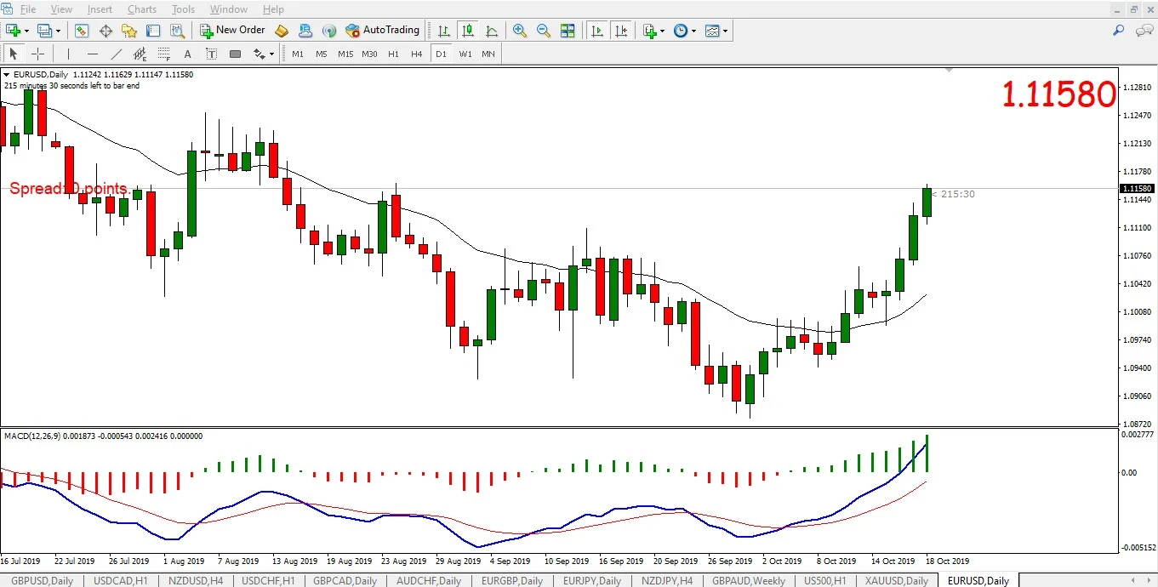Screen dimensions: 1158x587
Task: Switch to the M15 timeframe
Action: [345, 54]
